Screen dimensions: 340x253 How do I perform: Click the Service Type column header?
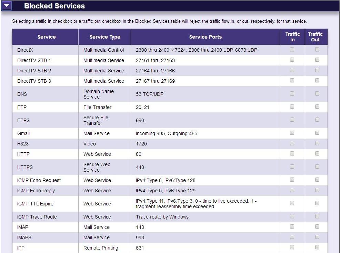pyautogui.click(x=105, y=37)
